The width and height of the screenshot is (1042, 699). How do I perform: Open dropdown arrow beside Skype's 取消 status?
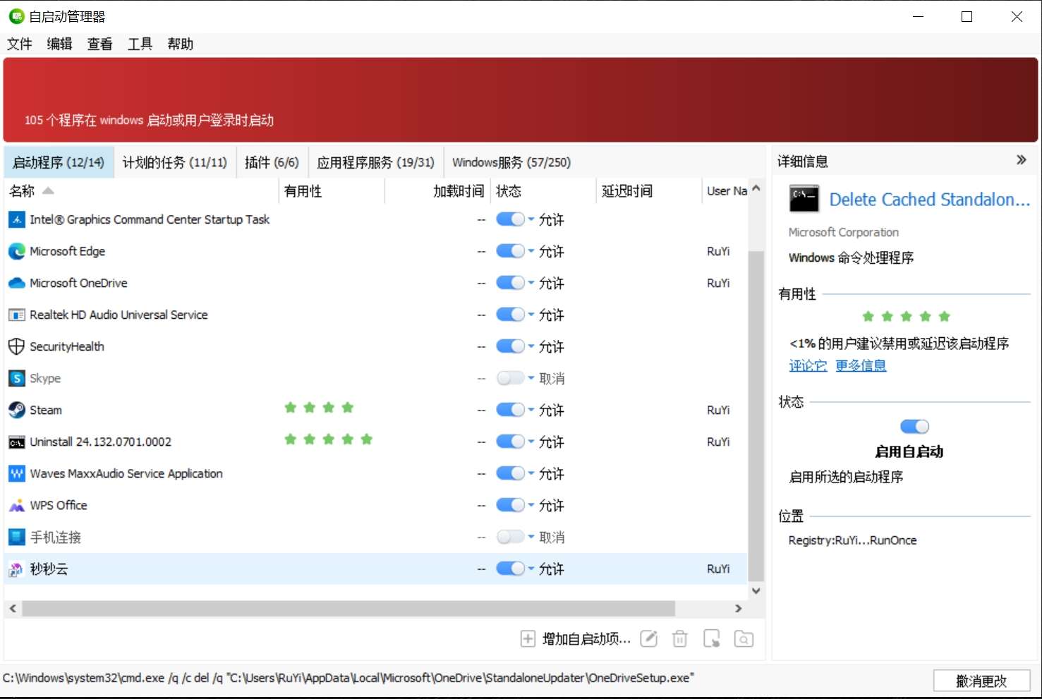point(531,378)
